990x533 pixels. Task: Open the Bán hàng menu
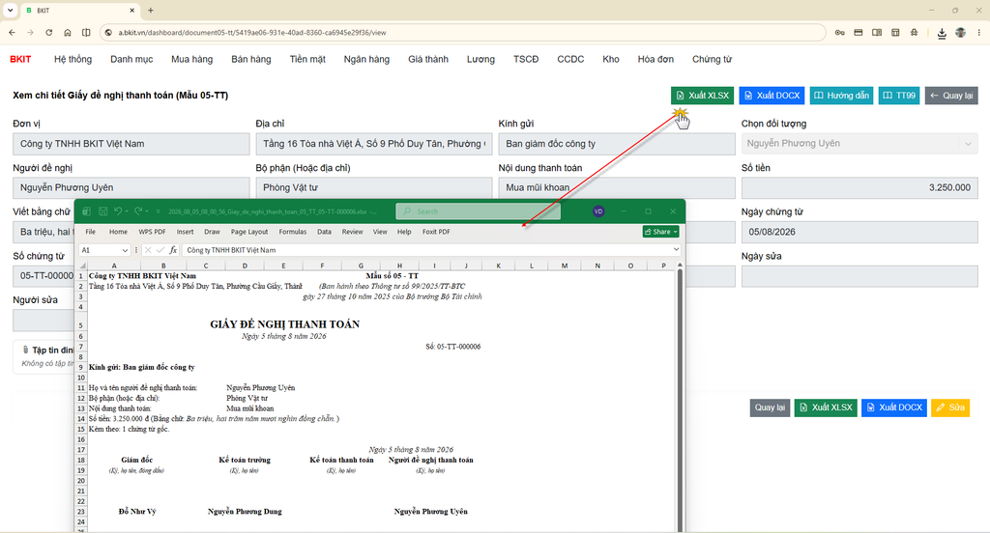tap(251, 59)
